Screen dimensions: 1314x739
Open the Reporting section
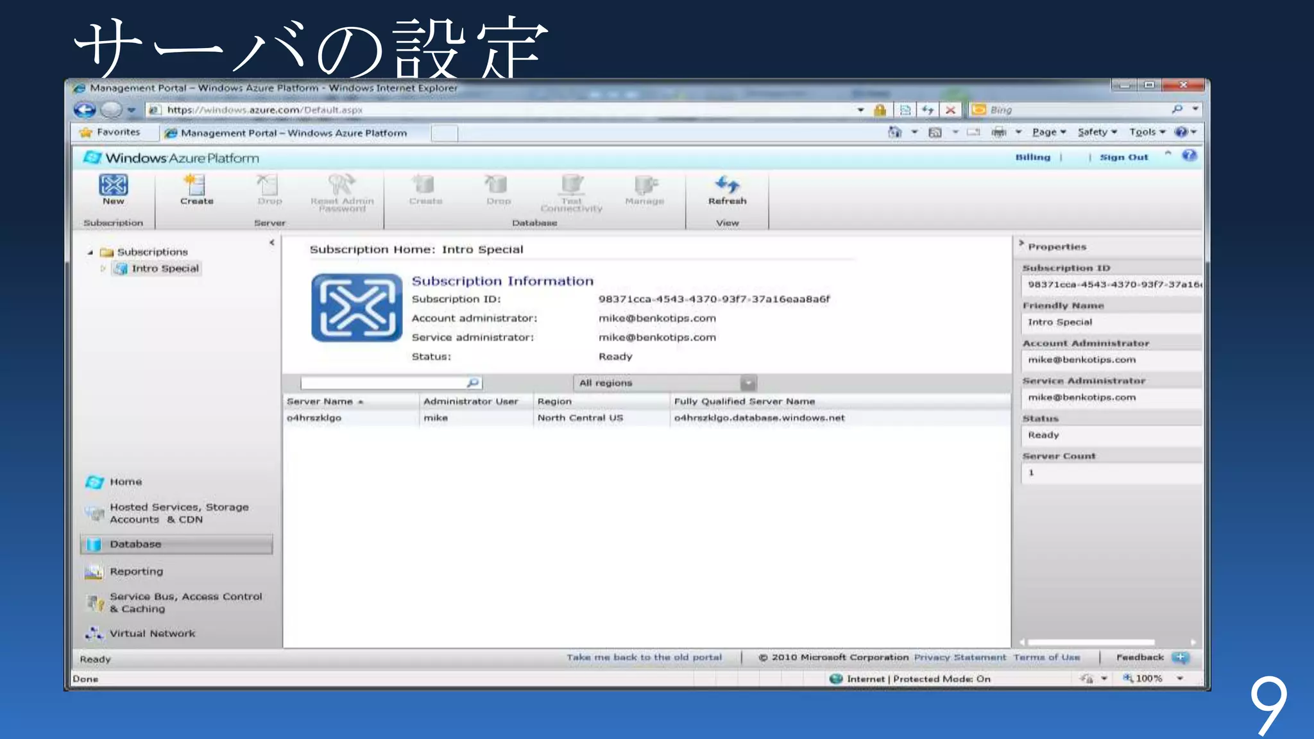pyautogui.click(x=136, y=572)
